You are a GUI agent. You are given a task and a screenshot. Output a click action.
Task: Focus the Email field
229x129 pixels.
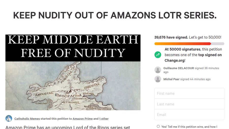point(189,115)
